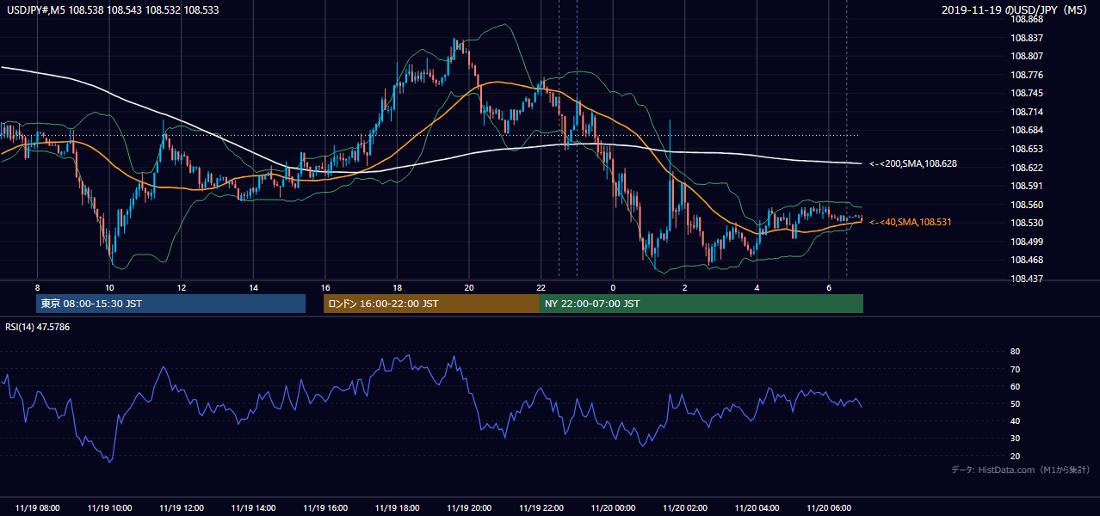This screenshot has width=1100, height=516.
Task: Click the 108.868 price axis label
Action: (x=1029, y=20)
